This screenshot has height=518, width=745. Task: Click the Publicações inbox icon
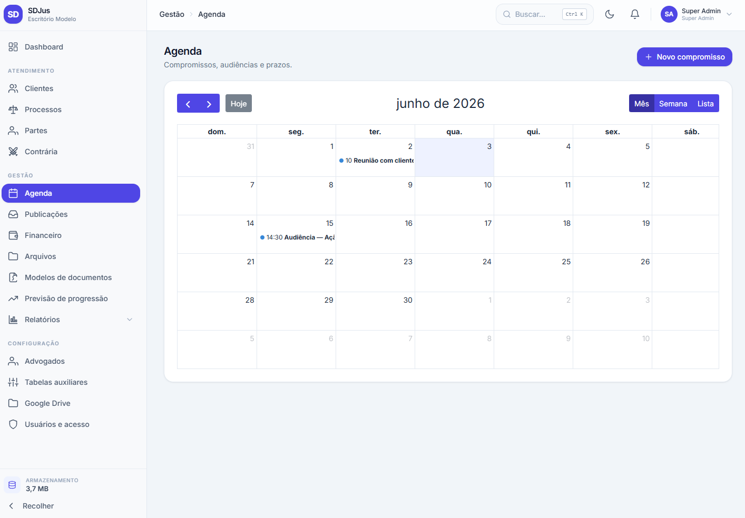(x=13, y=214)
